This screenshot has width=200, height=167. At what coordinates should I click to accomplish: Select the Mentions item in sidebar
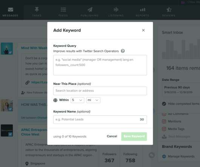click(x=174, y=121)
